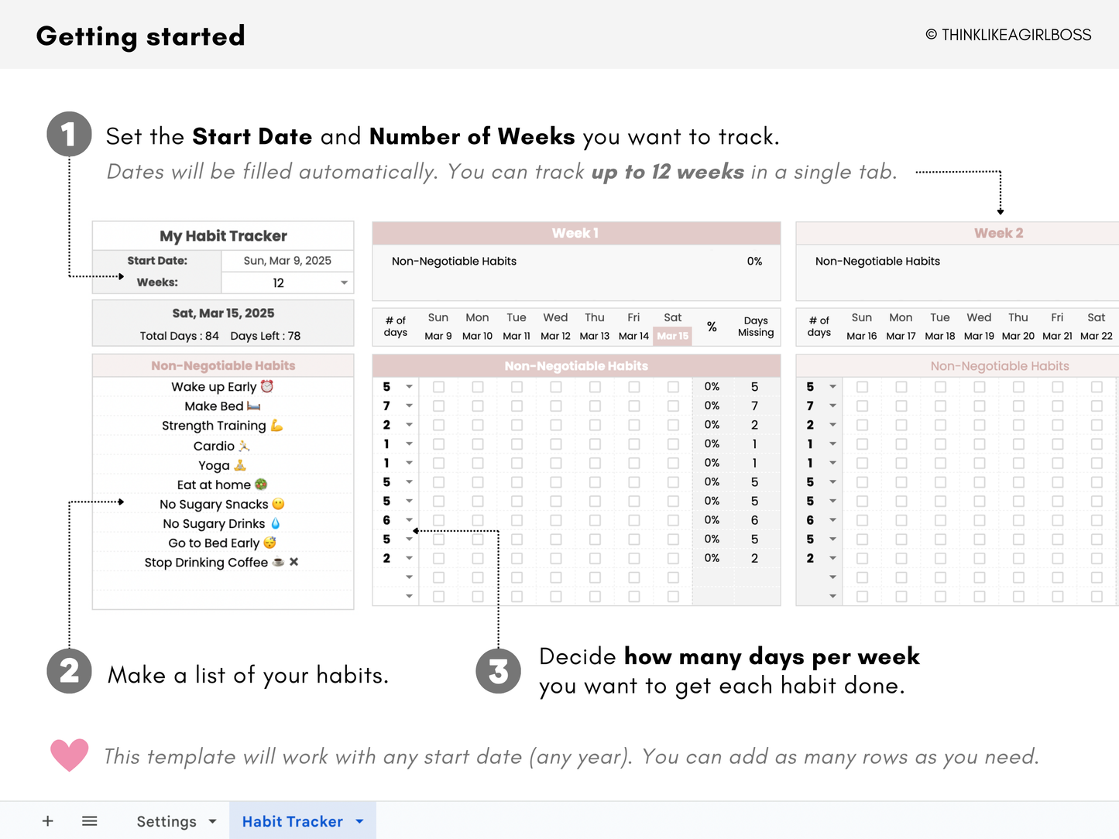The height and width of the screenshot is (839, 1119).
Task: Select the Habit Tracker tab
Action: pyautogui.click(x=293, y=820)
